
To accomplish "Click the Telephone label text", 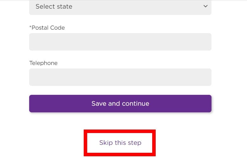I will (43, 63).
